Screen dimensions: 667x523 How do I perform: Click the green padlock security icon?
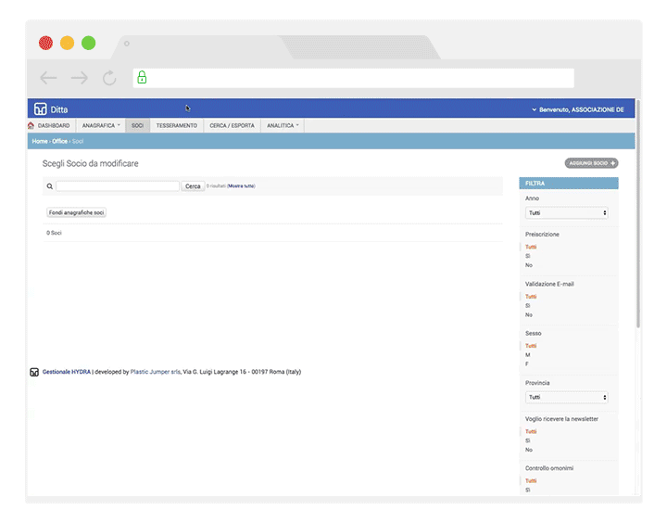[x=142, y=79]
